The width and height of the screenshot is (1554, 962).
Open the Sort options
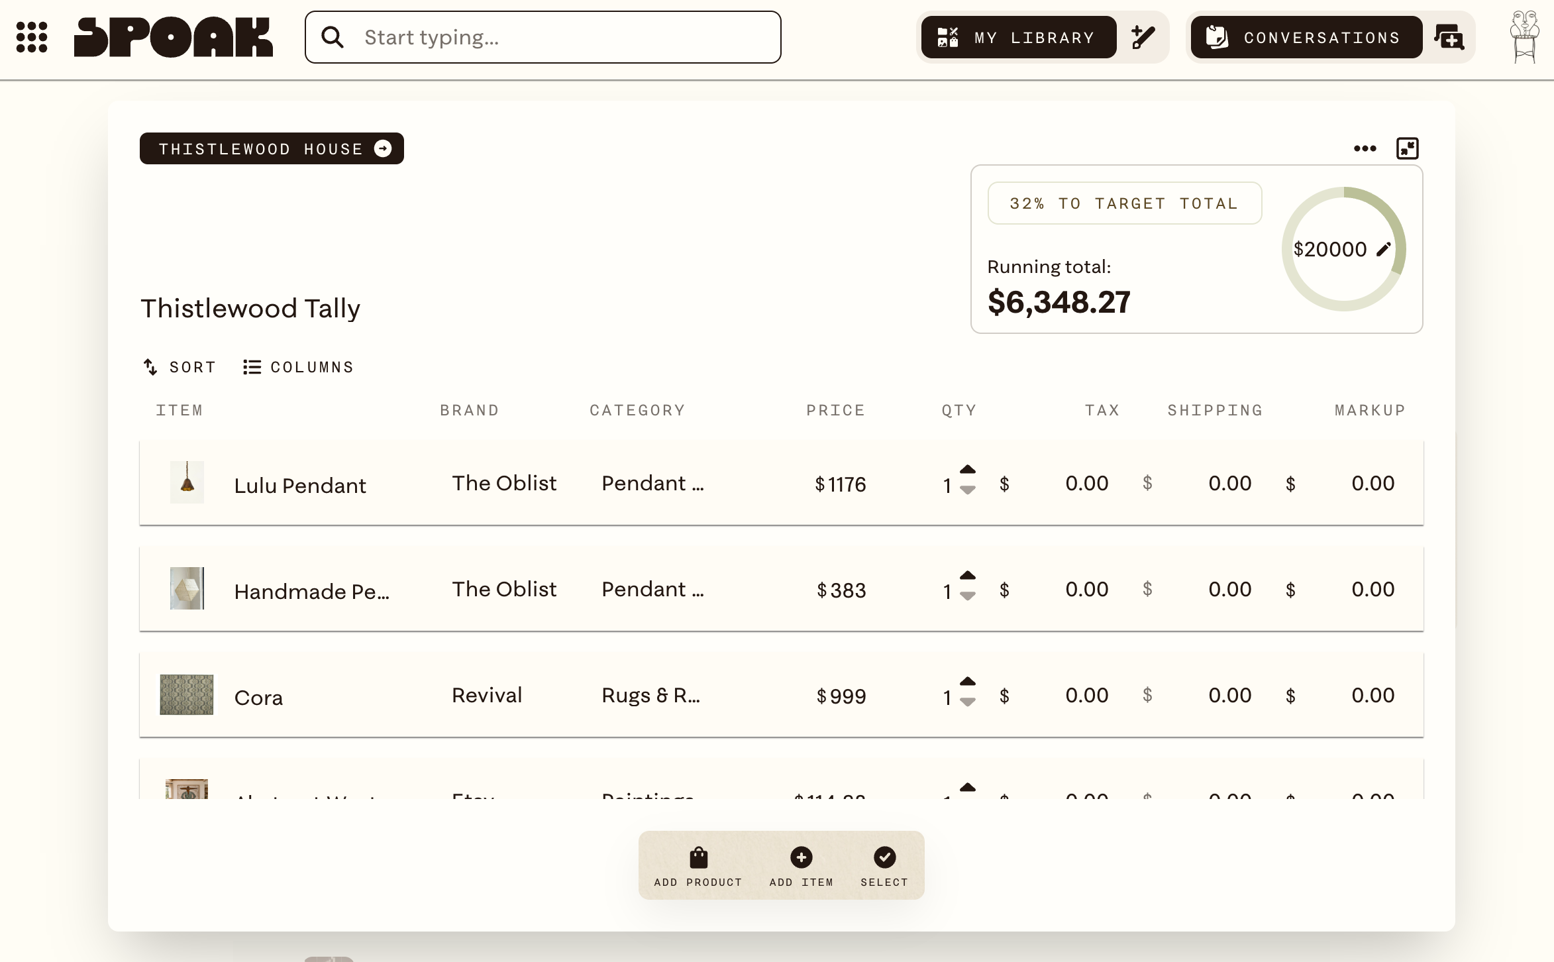point(180,367)
